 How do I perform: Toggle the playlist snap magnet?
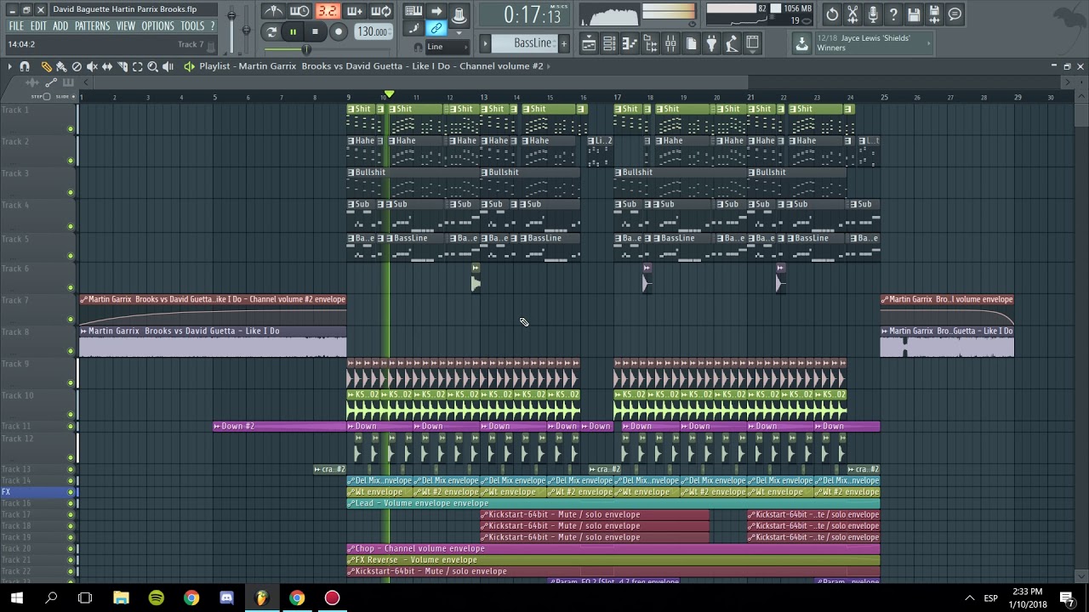pyautogui.click(x=25, y=66)
